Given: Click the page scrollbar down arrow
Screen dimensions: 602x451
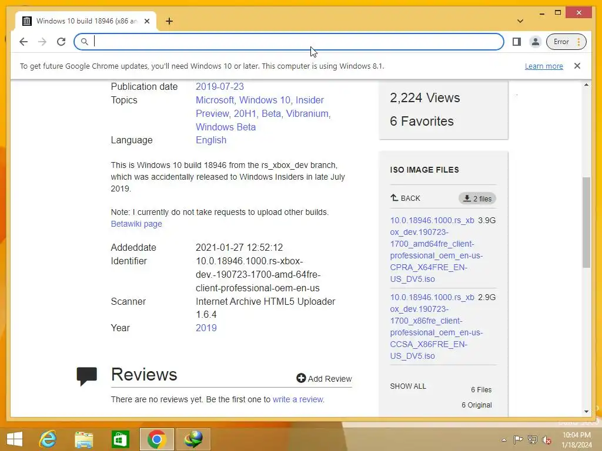Looking at the screenshot, I should click(x=586, y=412).
